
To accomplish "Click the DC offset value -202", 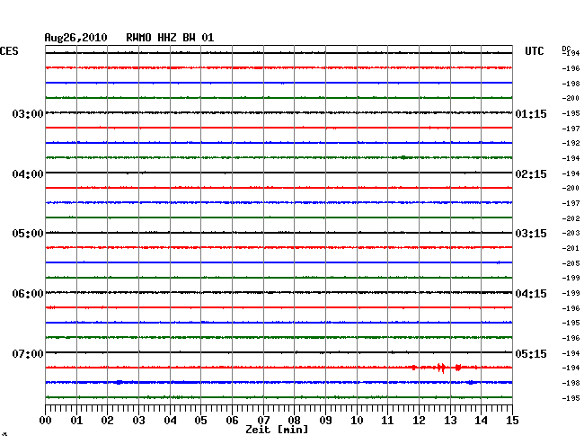I will [571, 218].
